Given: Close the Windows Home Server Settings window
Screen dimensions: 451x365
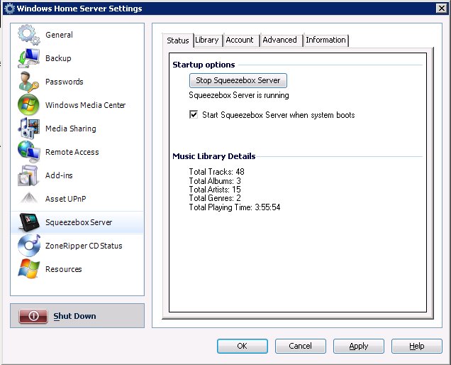Looking at the screenshot, I should pos(442,9).
